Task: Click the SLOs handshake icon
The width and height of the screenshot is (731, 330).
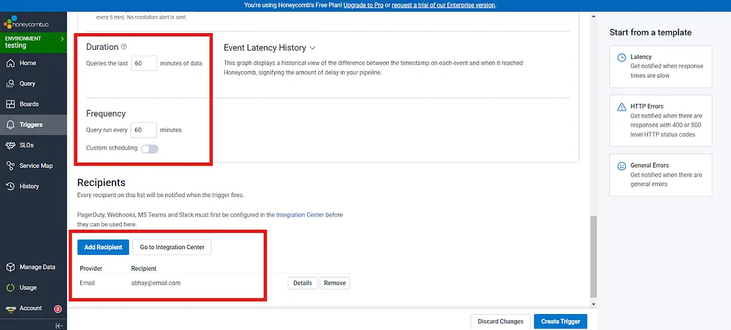Action: pyautogui.click(x=11, y=145)
